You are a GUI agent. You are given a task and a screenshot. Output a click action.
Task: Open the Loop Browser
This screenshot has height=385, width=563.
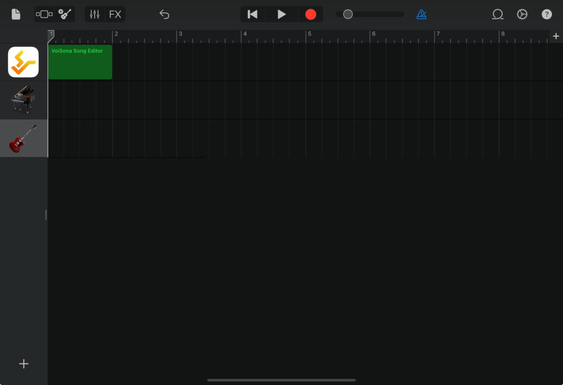[498, 14]
